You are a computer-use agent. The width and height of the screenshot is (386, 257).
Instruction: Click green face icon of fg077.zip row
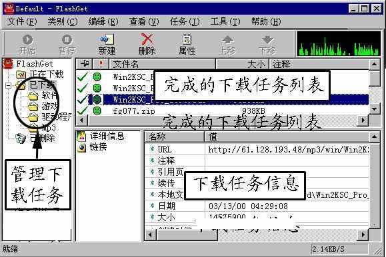click(97, 111)
